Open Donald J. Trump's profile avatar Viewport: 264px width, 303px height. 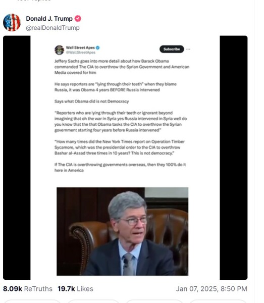pos(12,22)
